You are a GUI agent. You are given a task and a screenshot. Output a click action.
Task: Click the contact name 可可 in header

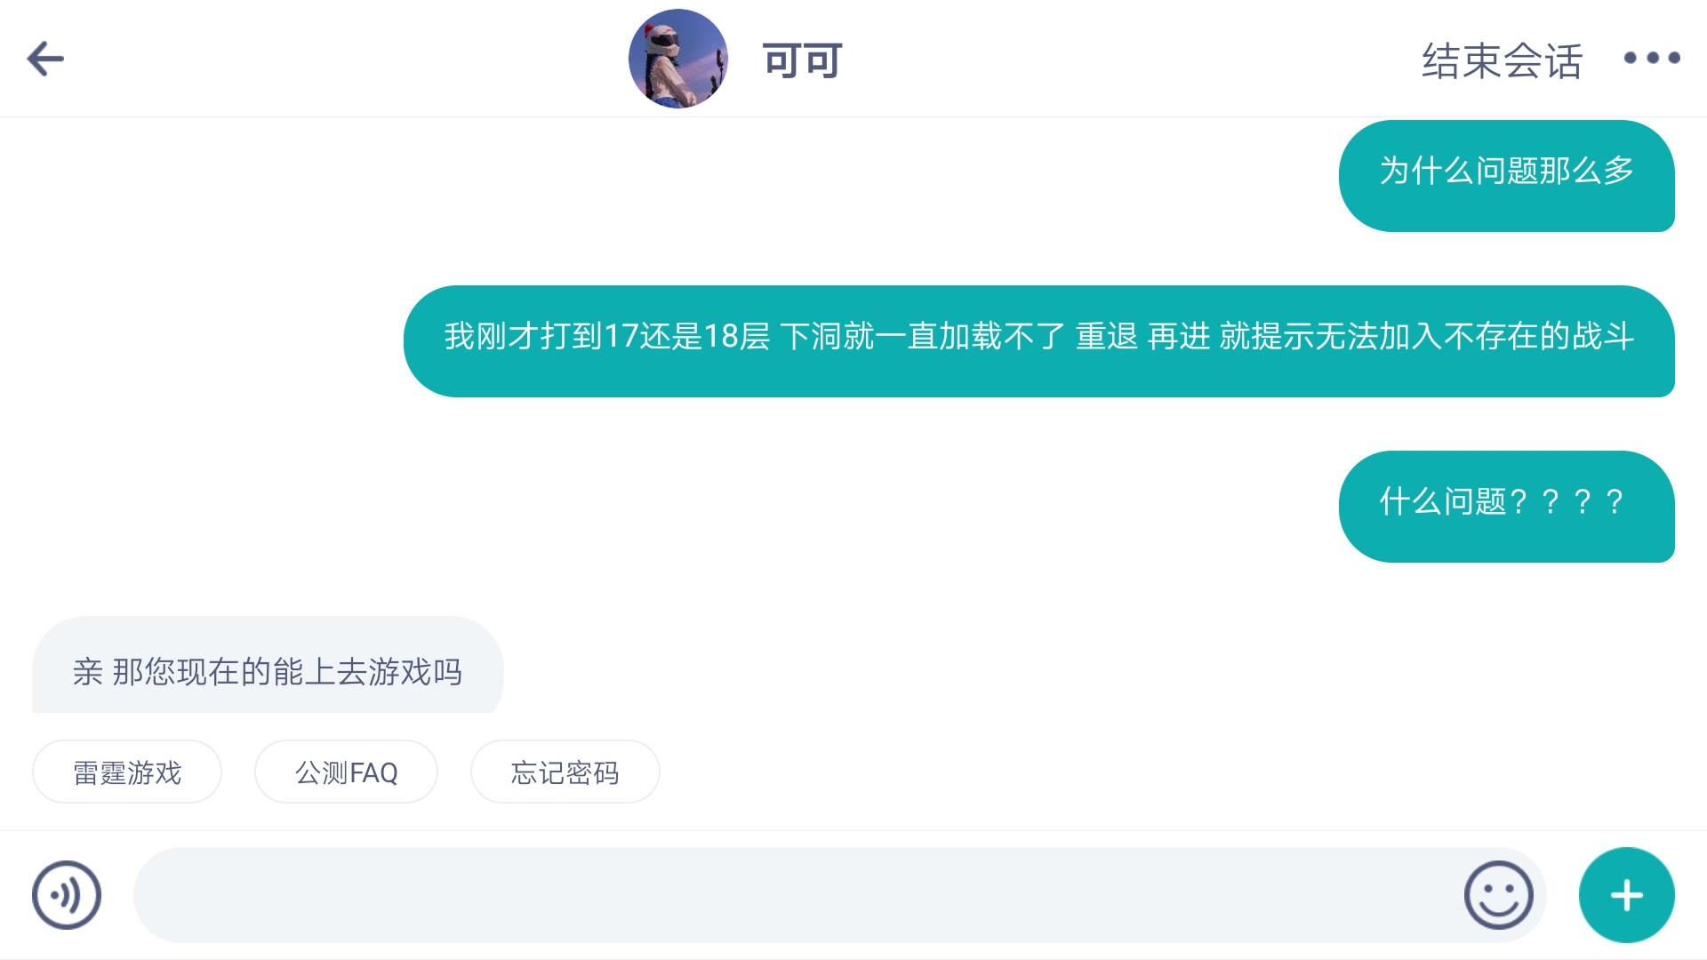[802, 60]
